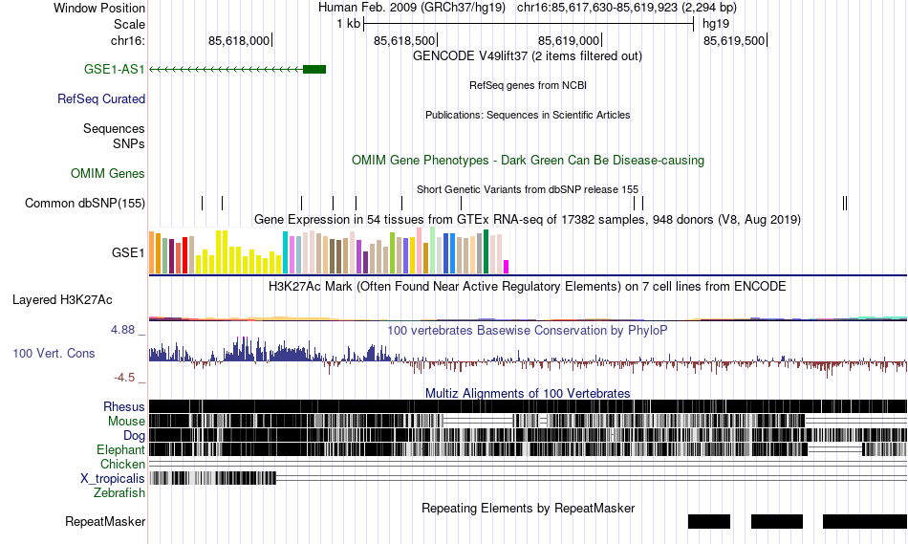Viewport: 908px width, 544px height.
Task: Click the hg19 label beside scale bar
Action: click(716, 24)
